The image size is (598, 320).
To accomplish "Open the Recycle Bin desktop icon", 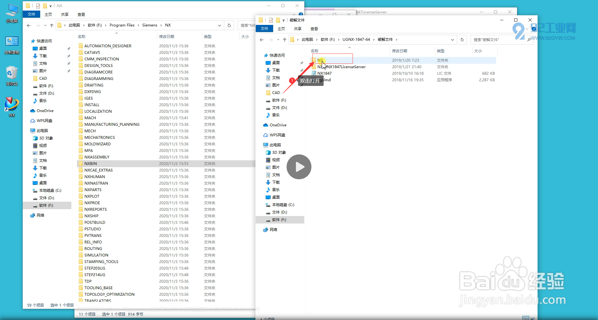I will coord(12,75).
